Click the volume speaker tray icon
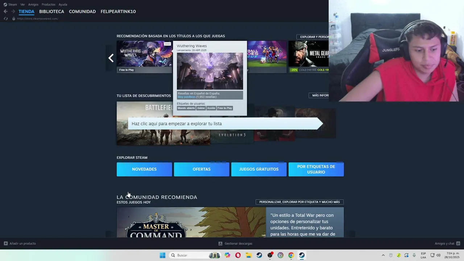 coord(438,255)
